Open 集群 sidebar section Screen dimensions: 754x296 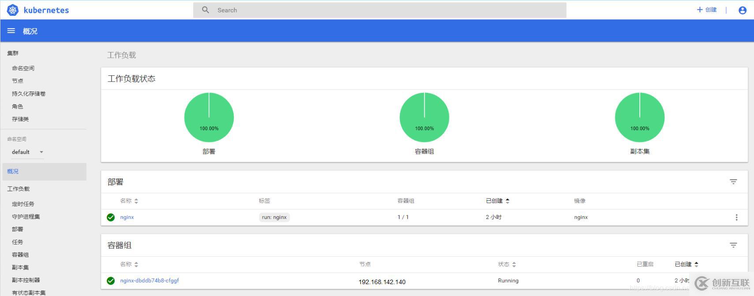tap(13, 53)
